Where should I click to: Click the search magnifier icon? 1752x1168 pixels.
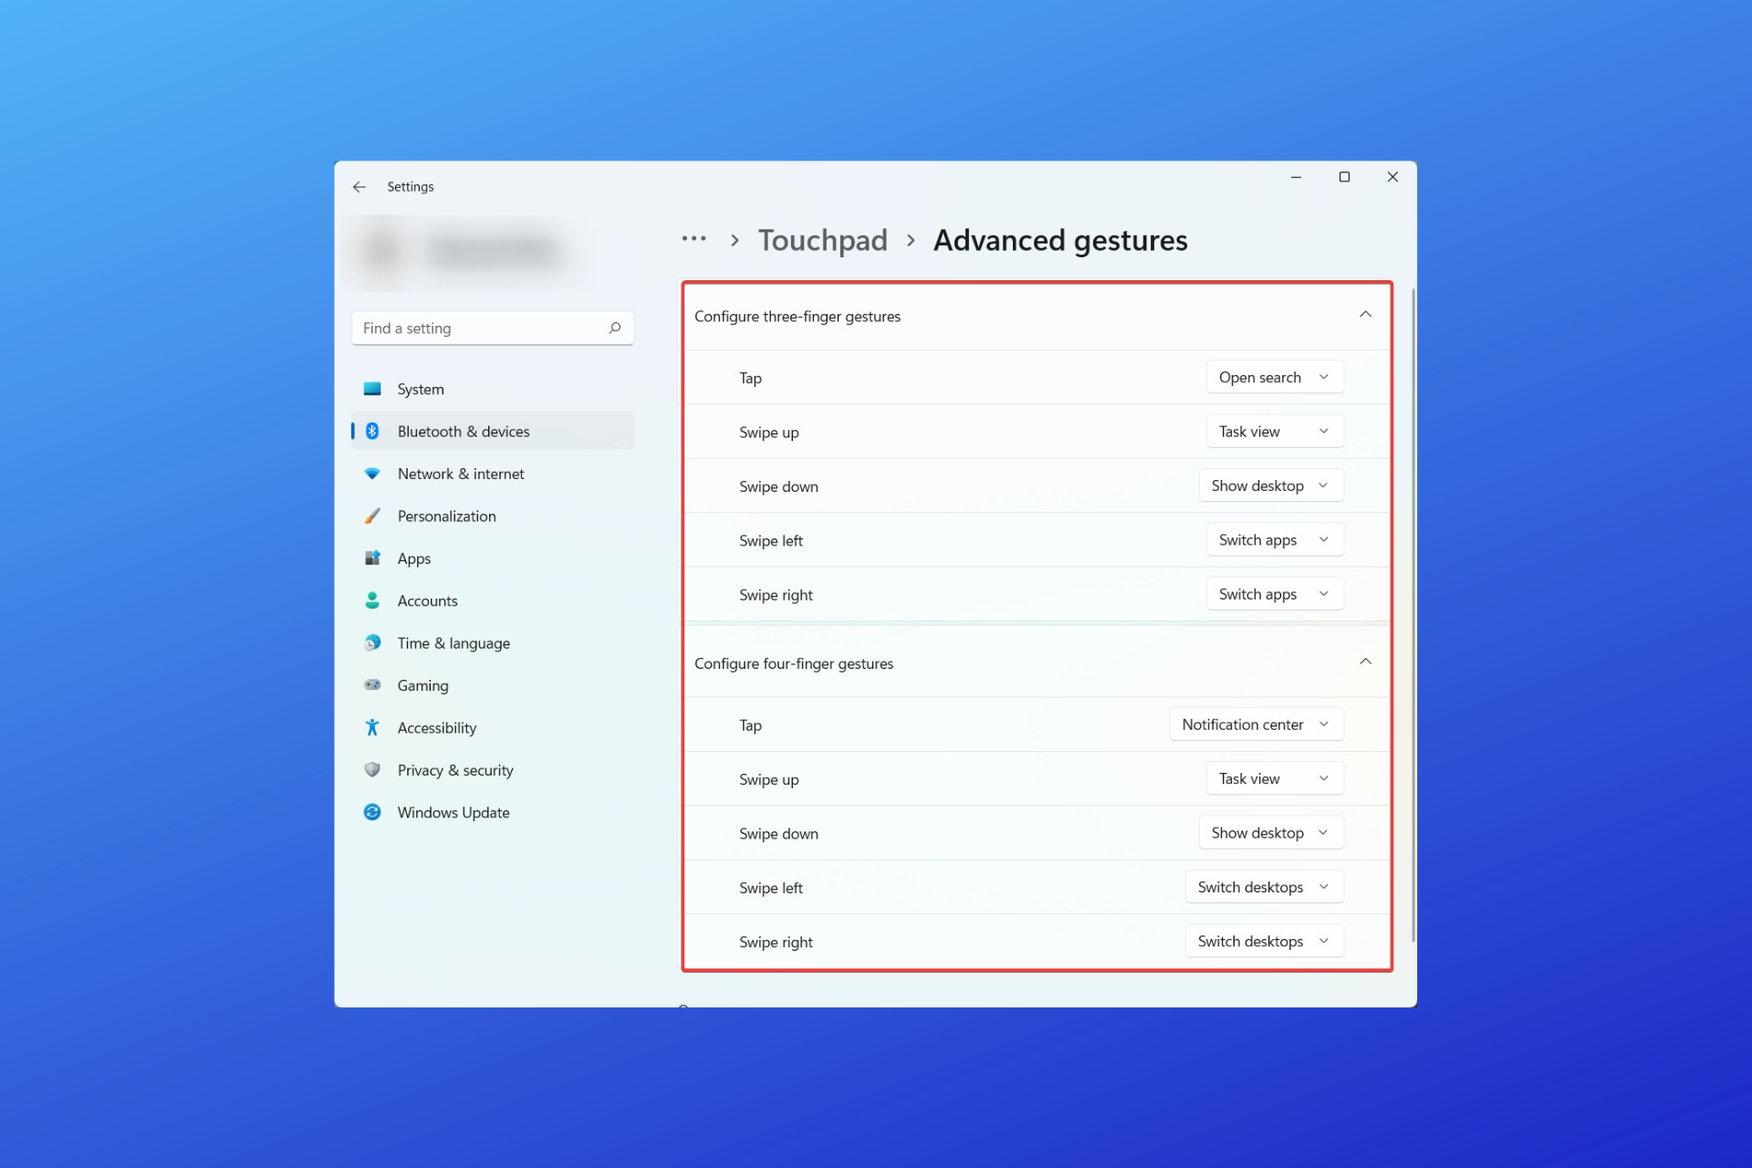tap(615, 328)
